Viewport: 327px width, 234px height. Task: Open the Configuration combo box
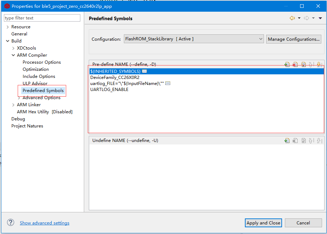pos(194,39)
